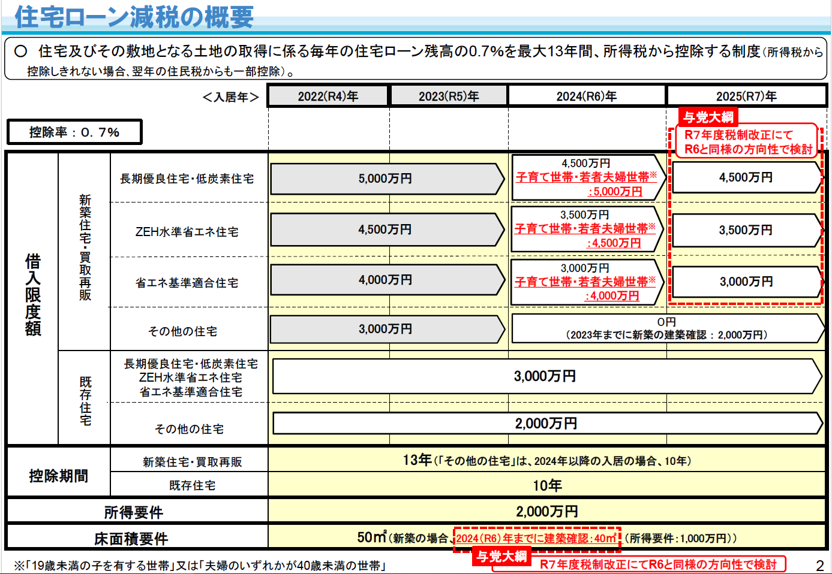Click the 控除率：0.7% box
The height and width of the screenshot is (574, 832).
(74, 132)
